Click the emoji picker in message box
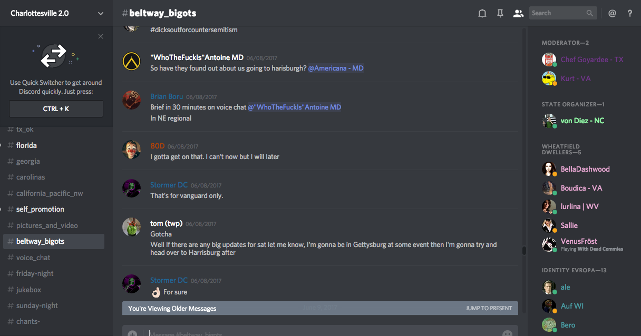641x336 pixels. click(507, 333)
